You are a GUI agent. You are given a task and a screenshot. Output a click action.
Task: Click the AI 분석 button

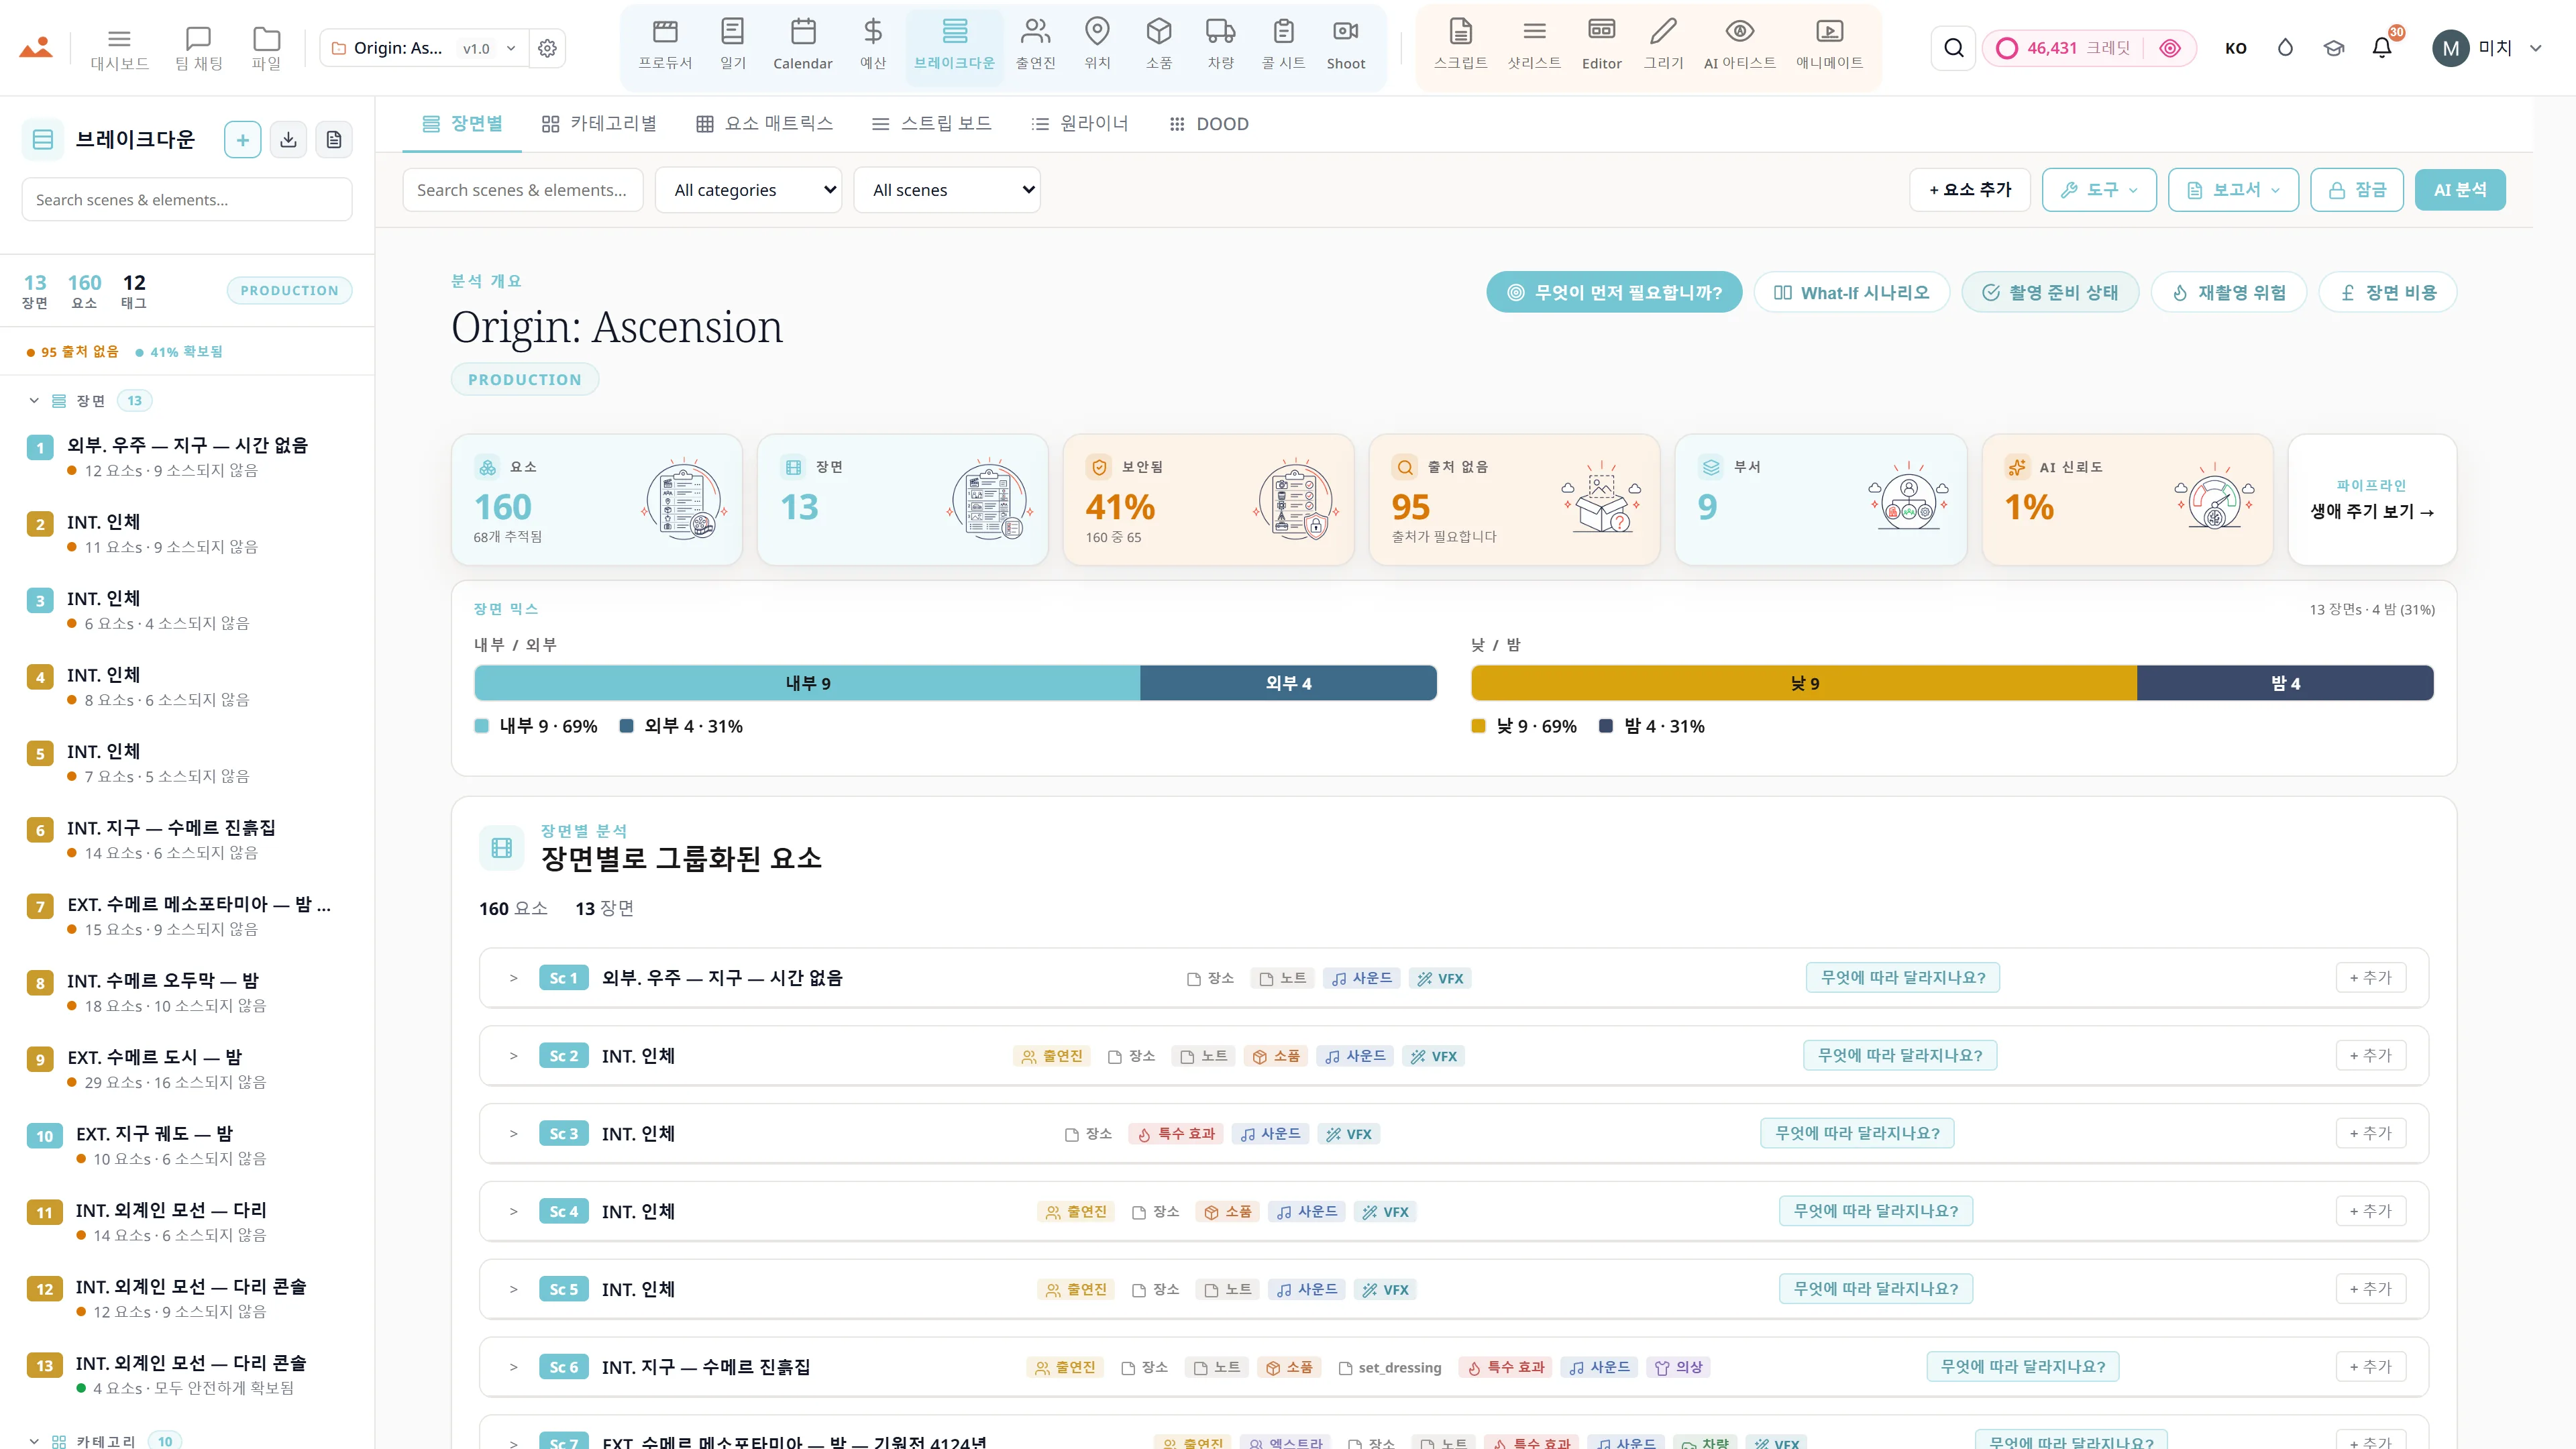(2459, 190)
